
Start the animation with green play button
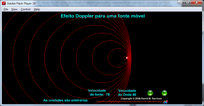[164, 93]
